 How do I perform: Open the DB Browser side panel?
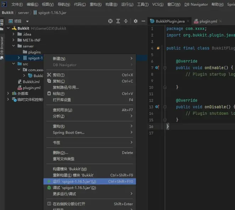pos(2,48)
